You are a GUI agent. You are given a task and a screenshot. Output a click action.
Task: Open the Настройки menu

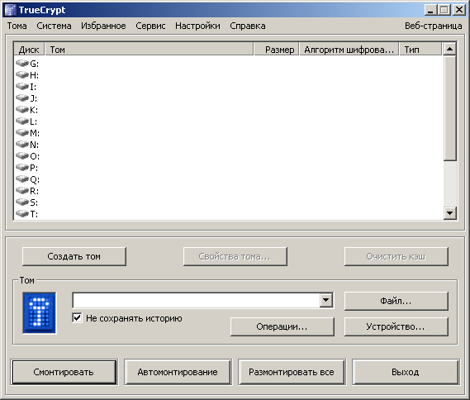pyautogui.click(x=197, y=26)
